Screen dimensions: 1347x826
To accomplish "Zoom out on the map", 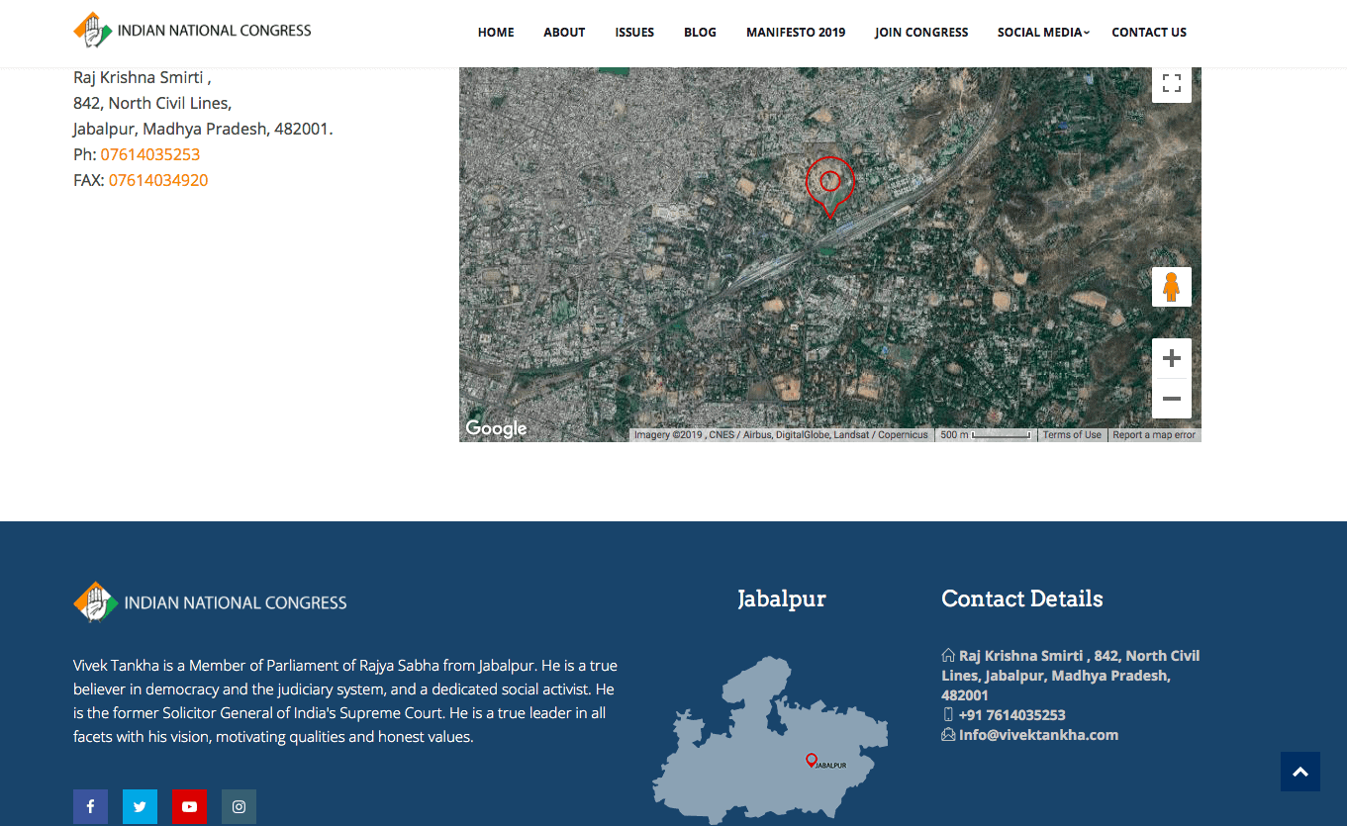I will click(1172, 399).
